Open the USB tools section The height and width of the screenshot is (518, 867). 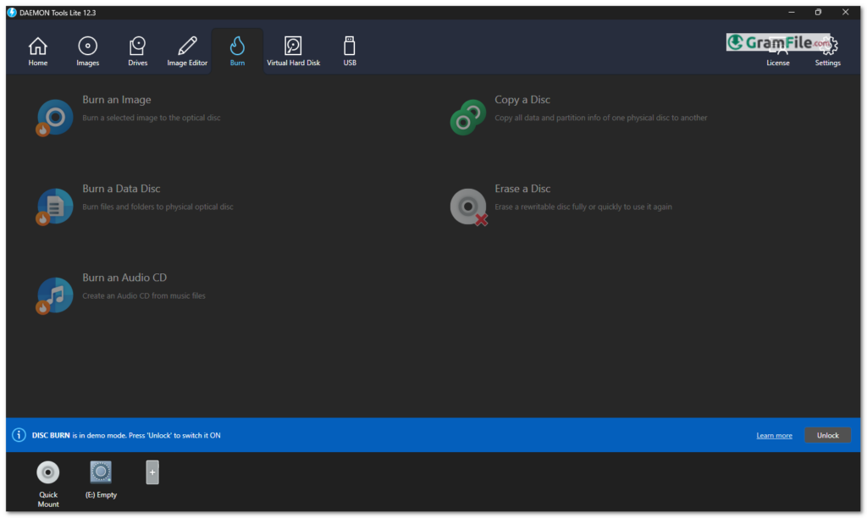pyautogui.click(x=350, y=51)
